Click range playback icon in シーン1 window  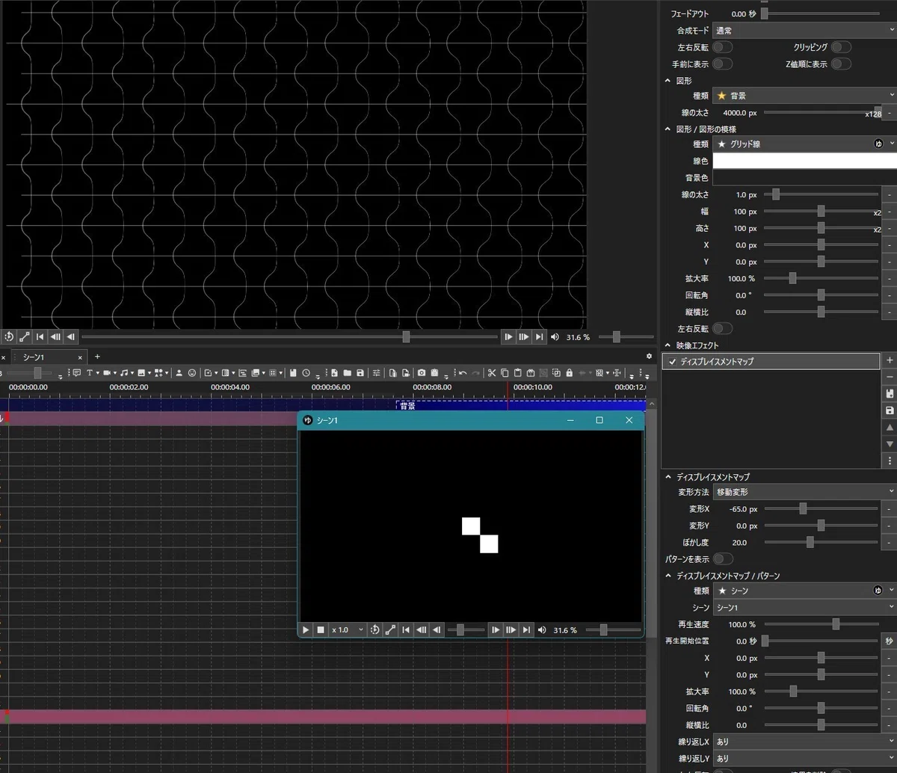pyautogui.click(x=390, y=630)
